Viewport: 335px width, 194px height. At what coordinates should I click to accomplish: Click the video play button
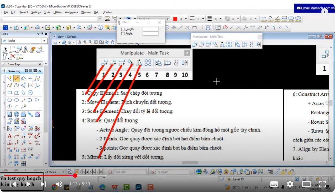pyautogui.click(x=29, y=184)
